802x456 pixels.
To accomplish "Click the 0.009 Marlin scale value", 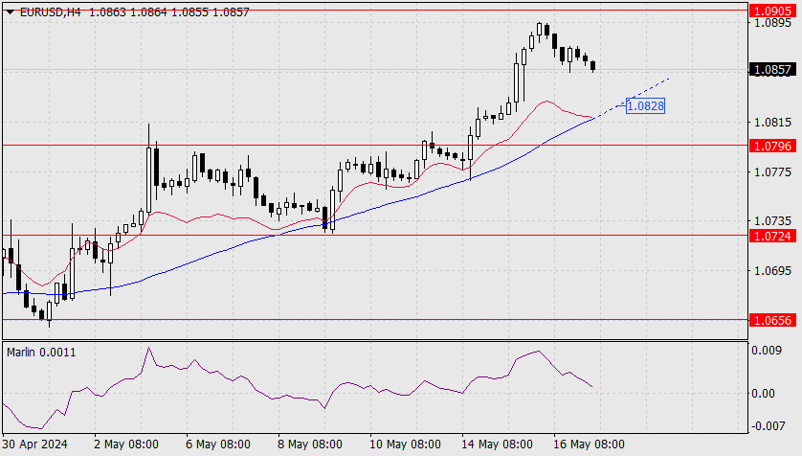I will (767, 351).
